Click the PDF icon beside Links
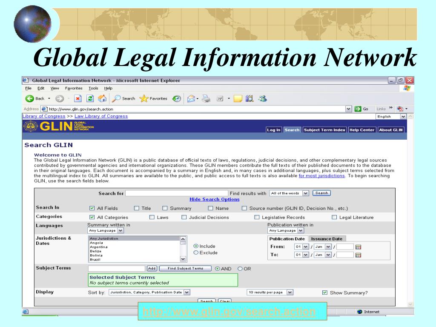This screenshot has height=327, width=436. (400, 109)
